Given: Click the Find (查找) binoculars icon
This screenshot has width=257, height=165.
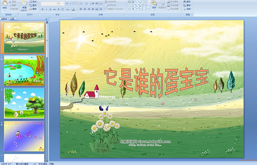Looking at the screenshot, I should (185, 1).
